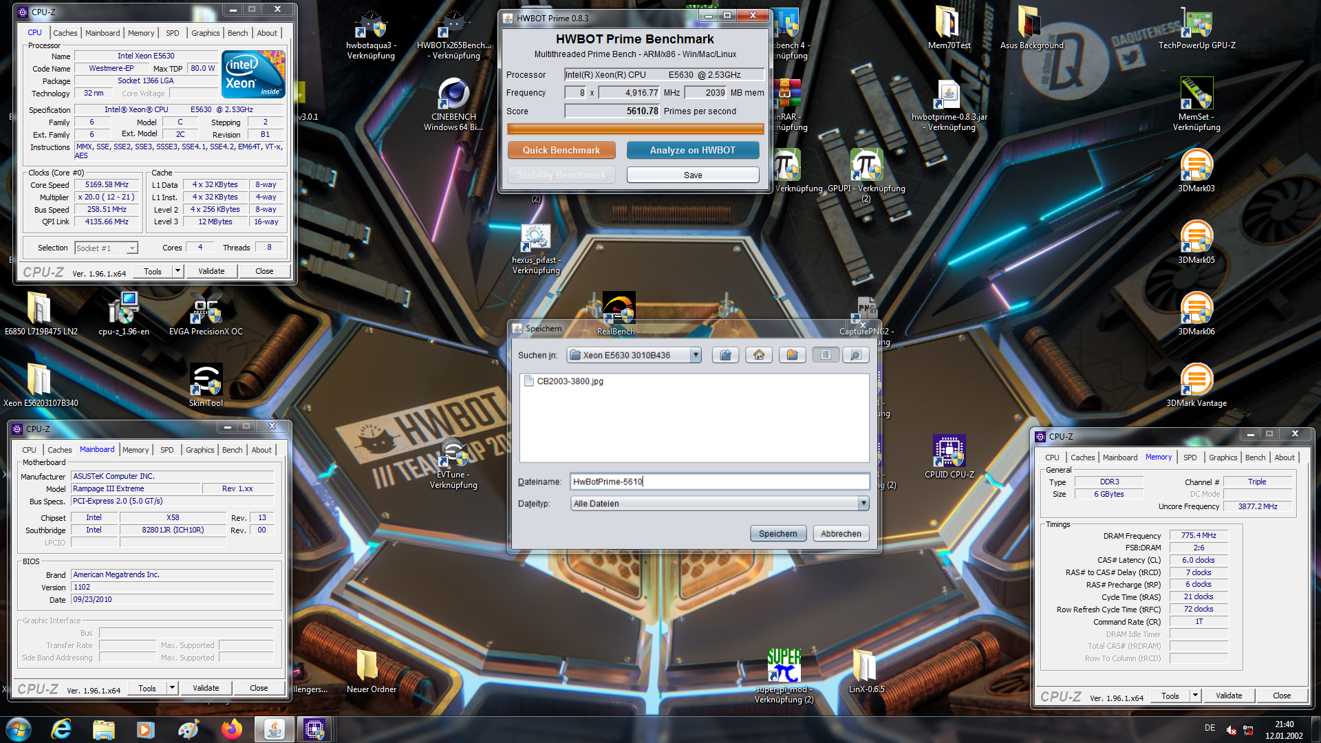The height and width of the screenshot is (743, 1321).
Task: Click Abbrechen to cancel saving
Action: pos(841,534)
